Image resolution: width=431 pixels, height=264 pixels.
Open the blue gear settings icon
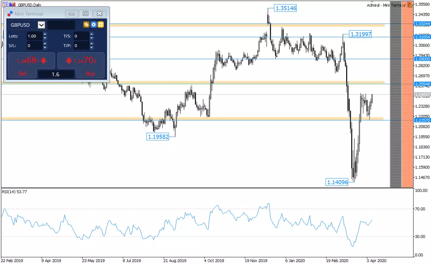pyautogui.click(x=94, y=25)
